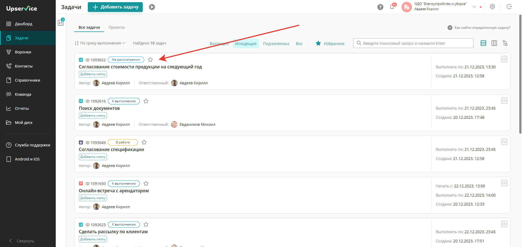Screen dimensions: 522x247
Task: Click the company avatar icon
Action: [x=407, y=7]
